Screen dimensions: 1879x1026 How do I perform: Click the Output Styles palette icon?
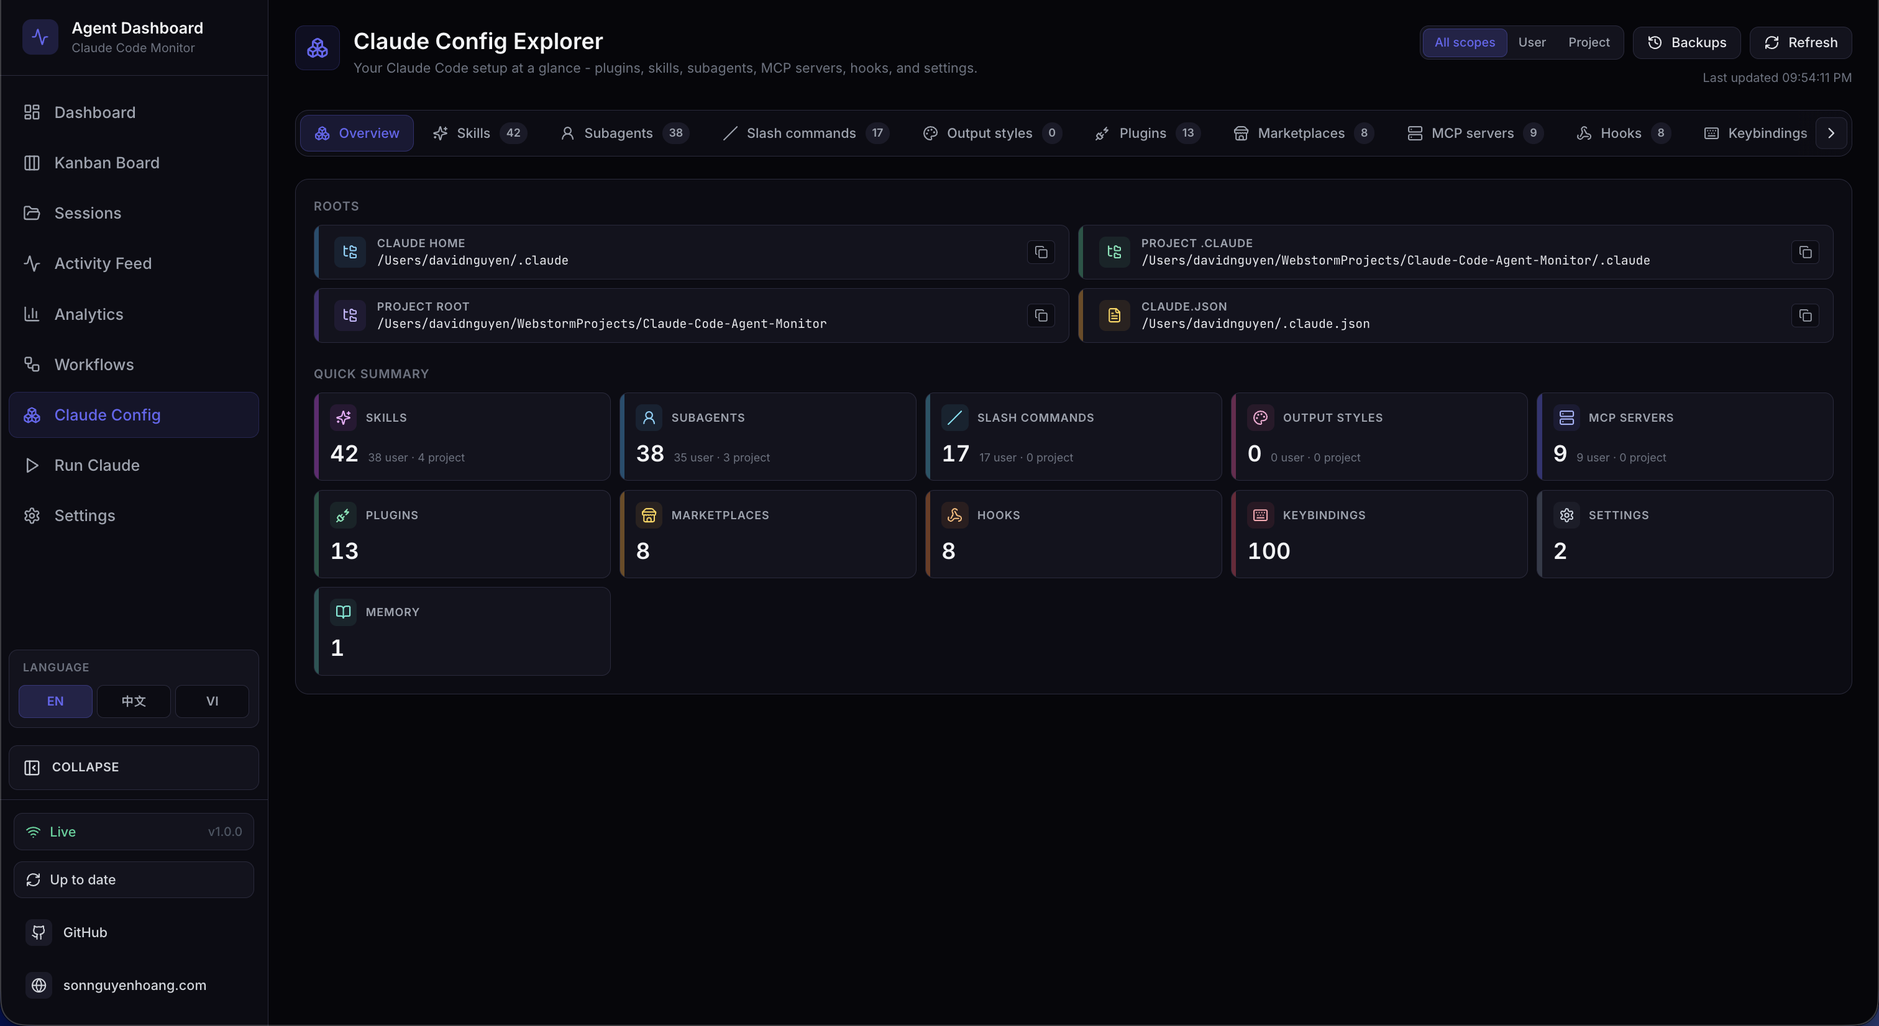[x=1261, y=418]
